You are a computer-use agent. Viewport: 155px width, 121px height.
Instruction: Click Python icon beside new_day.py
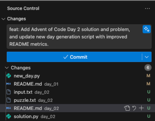tap(9, 76)
